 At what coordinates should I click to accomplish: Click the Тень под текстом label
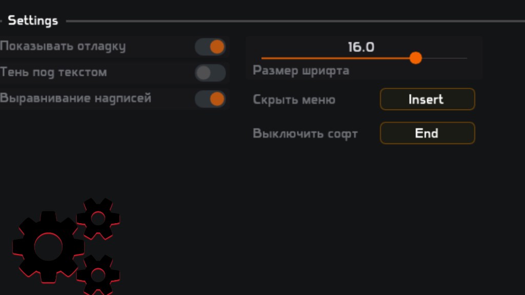(54, 72)
